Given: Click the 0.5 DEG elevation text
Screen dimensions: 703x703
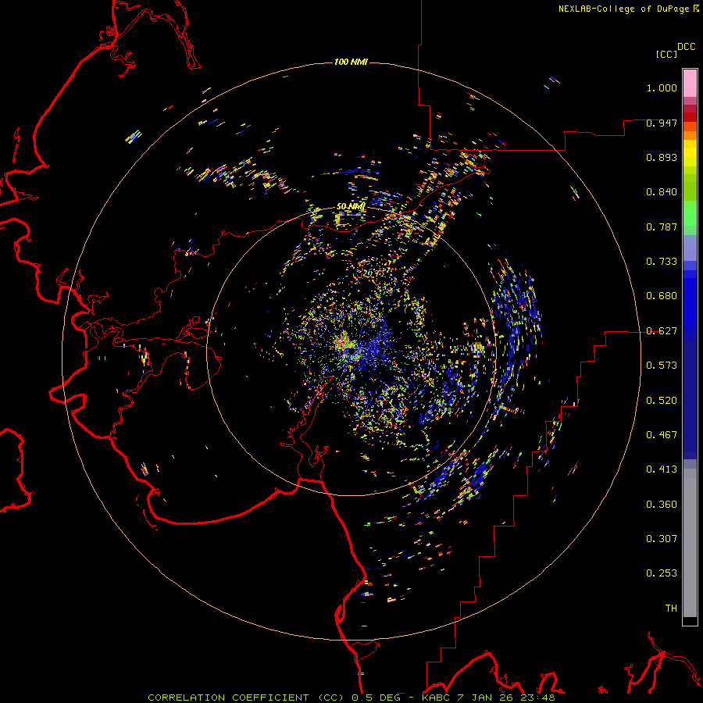Looking at the screenshot, I should pyautogui.click(x=377, y=698).
